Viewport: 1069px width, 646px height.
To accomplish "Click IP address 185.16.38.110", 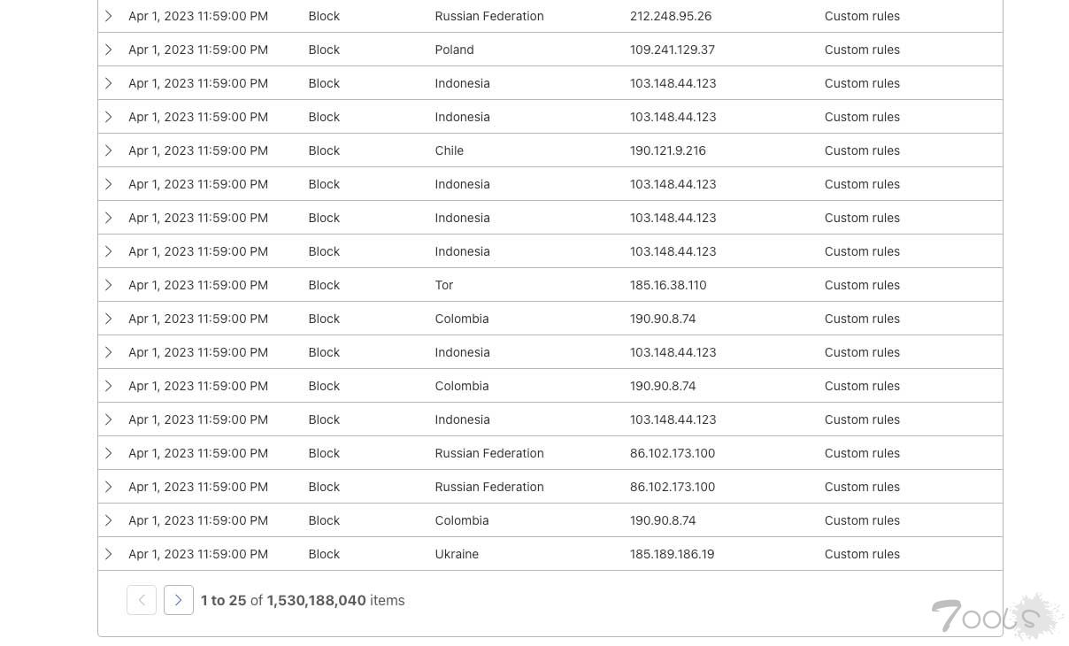I will (x=667, y=285).
